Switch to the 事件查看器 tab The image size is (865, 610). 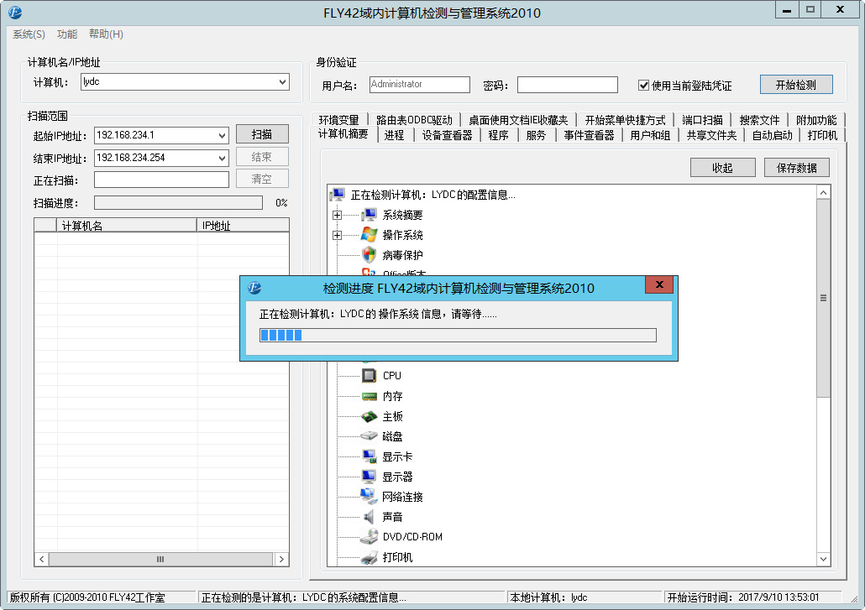click(x=590, y=135)
